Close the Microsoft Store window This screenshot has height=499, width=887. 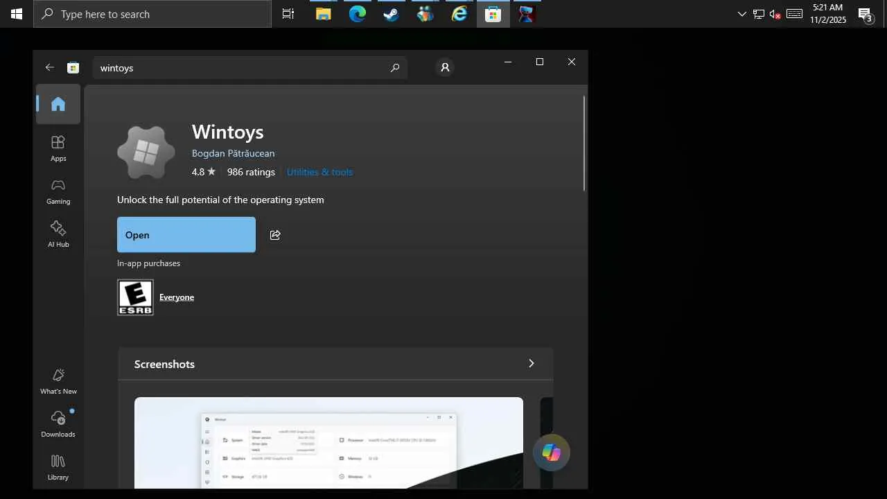572,62
